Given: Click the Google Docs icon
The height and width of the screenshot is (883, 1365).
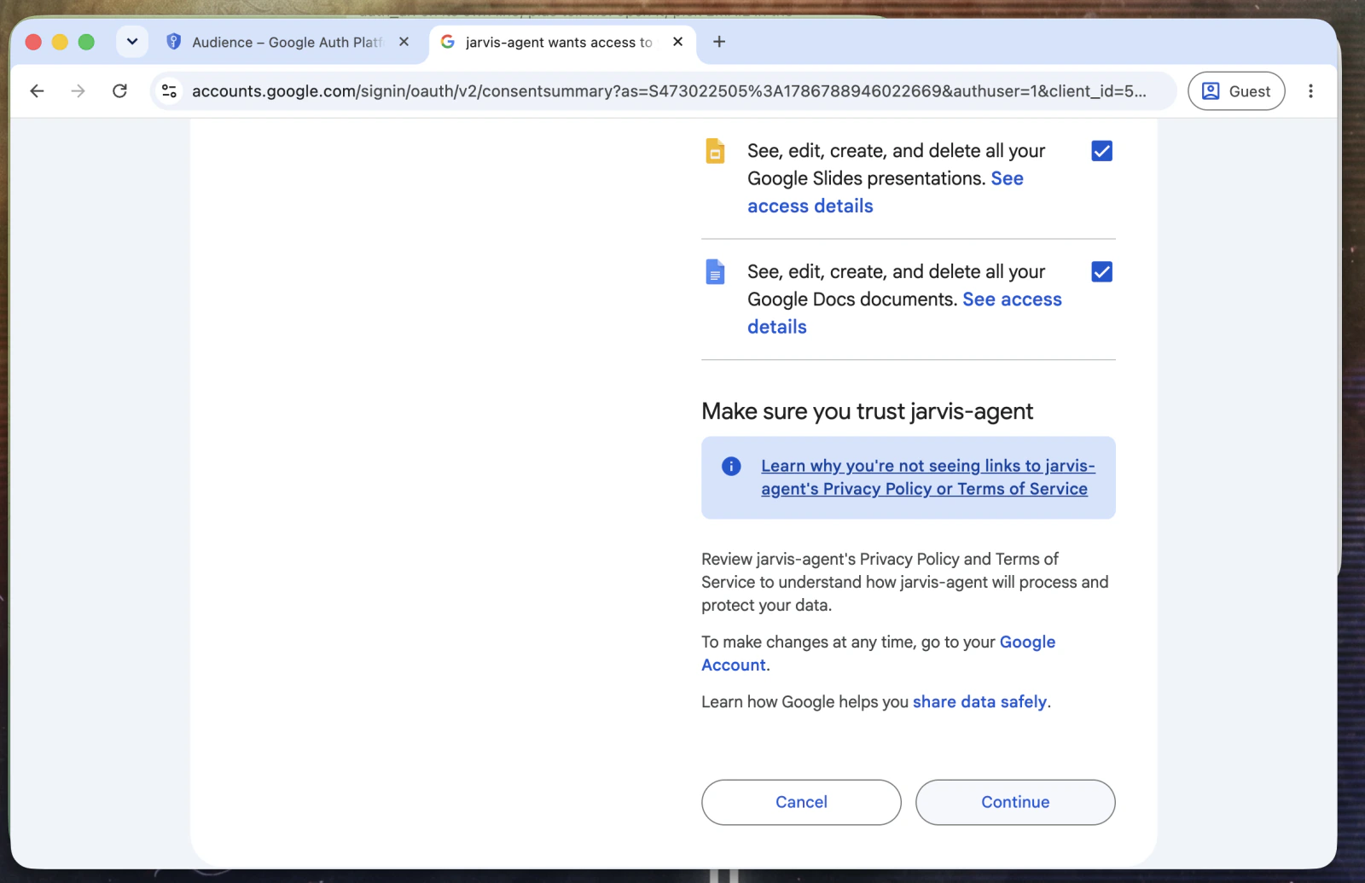Looking at the screenshot, I should 715,272.
